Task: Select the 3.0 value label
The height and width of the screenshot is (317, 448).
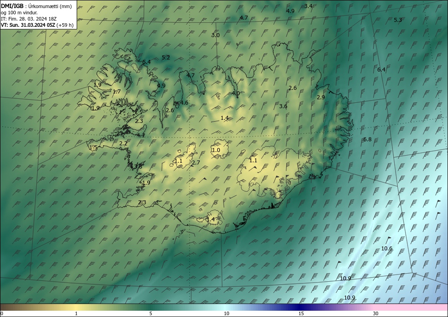Action: click(215, 35)
